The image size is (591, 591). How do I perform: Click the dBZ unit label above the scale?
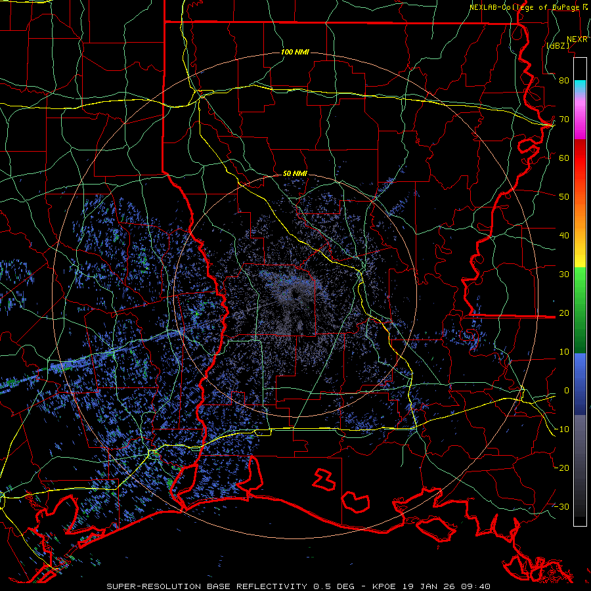pos(558,45)
